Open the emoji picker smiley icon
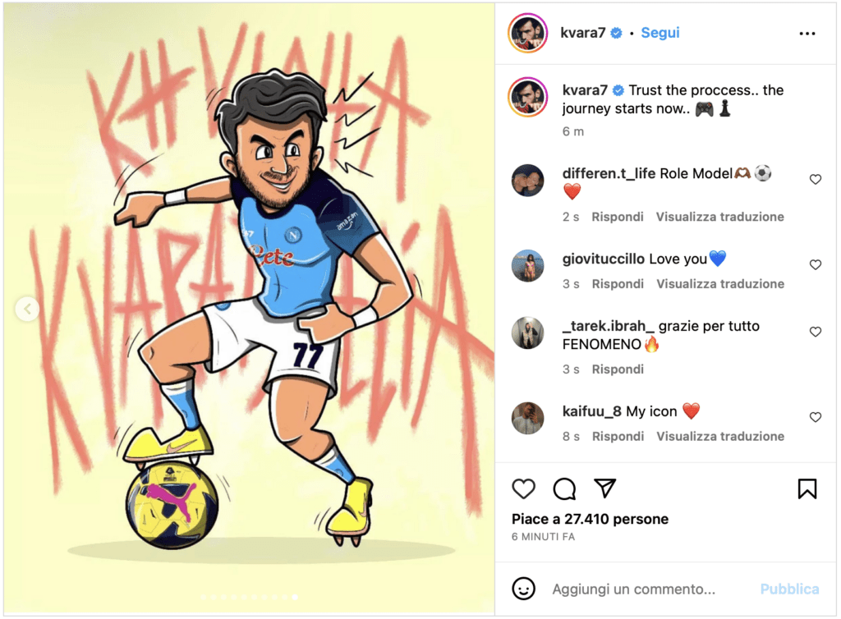Viewport: 841px width, 619px height. pos(523,589)
